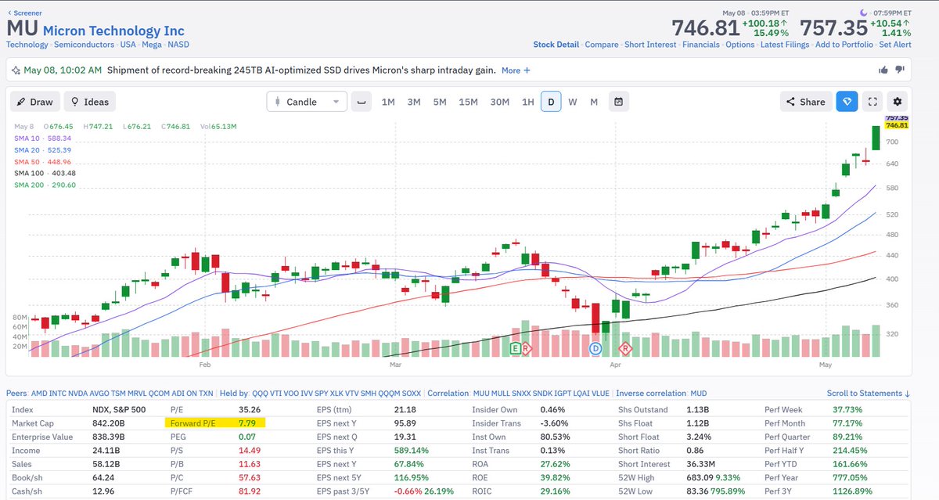Filter by Technology sector link
Image resolution: width=939 pixels, height=500 pixels.
click(x=27, y=45)
